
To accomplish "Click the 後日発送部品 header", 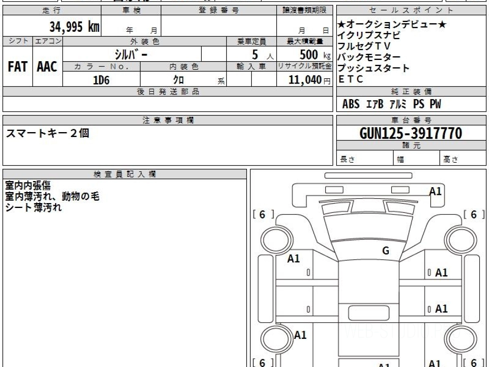I will tap(168, 92).
